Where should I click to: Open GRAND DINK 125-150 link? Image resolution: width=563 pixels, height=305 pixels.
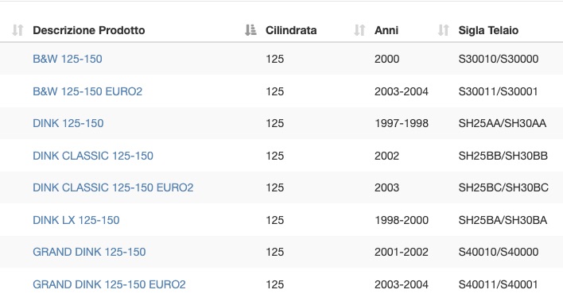pyautogui.click(x=89, y=252)
